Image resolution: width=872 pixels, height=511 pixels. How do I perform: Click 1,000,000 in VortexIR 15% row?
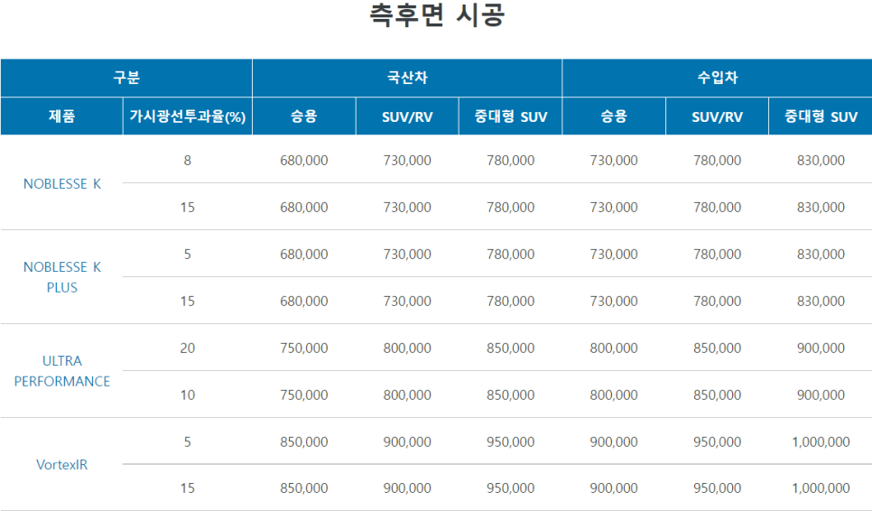click(821, 488)
